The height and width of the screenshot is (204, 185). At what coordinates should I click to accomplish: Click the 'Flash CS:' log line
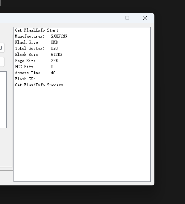pyautogui.click(x=25, y=79)
